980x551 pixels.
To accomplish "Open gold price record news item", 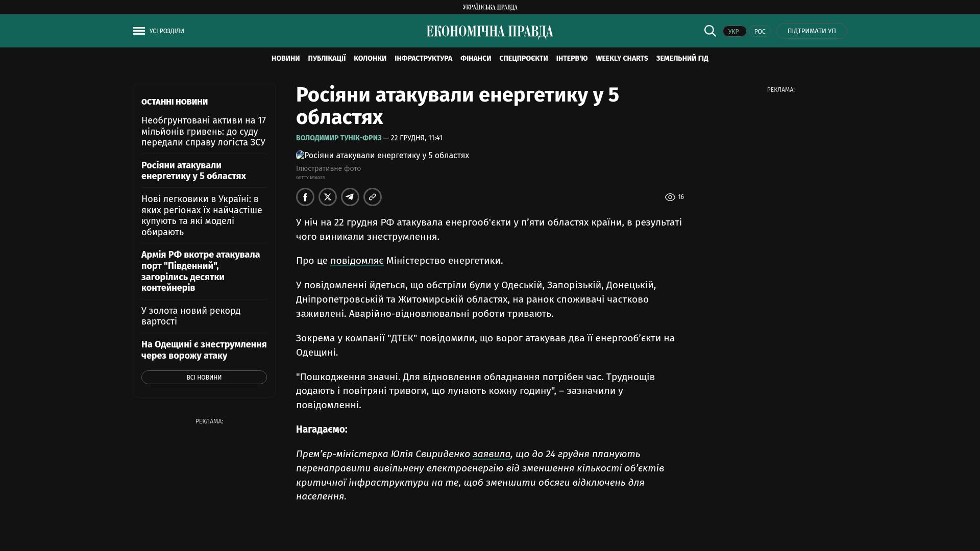I will [x=191, y=316].
